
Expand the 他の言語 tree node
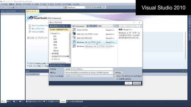pyautogui.click(x=50, y=53)
